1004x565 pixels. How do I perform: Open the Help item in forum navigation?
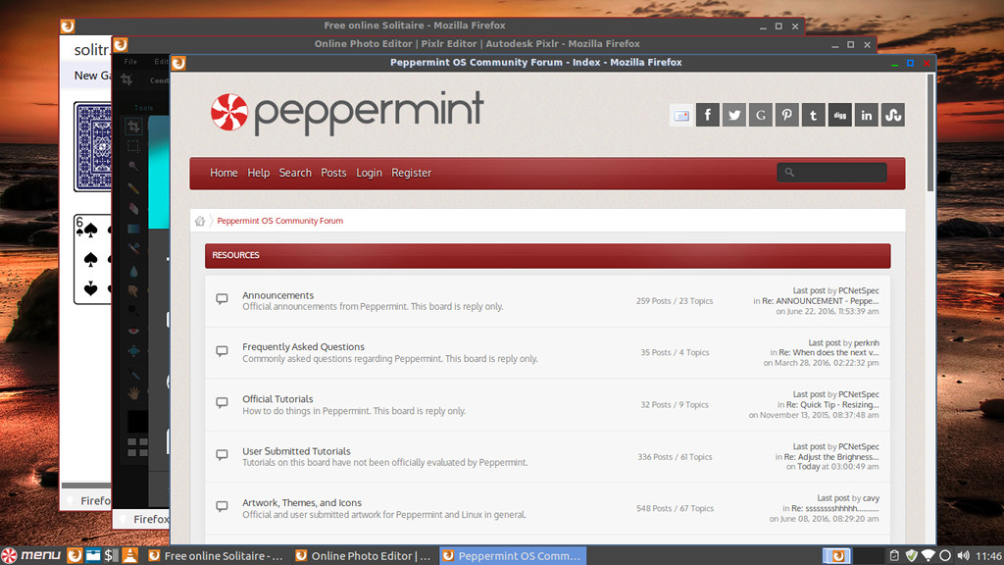click(258, 173)
